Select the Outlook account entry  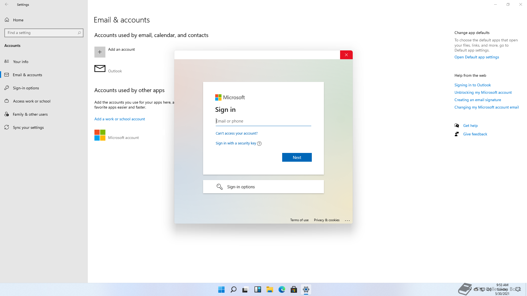pyautogui.click(x=115, y=71)
